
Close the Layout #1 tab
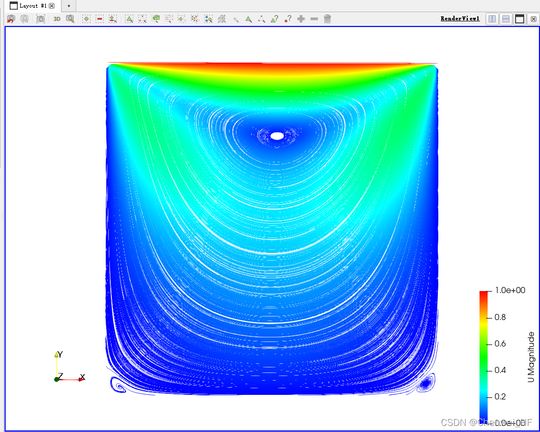point(52,6)
